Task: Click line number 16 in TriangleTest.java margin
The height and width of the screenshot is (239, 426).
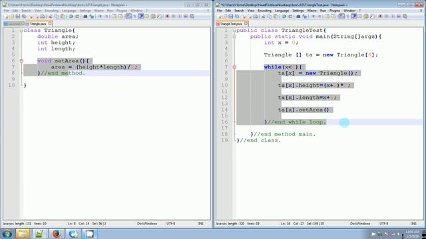Action: pyautogui.click(x=224, y=122)
